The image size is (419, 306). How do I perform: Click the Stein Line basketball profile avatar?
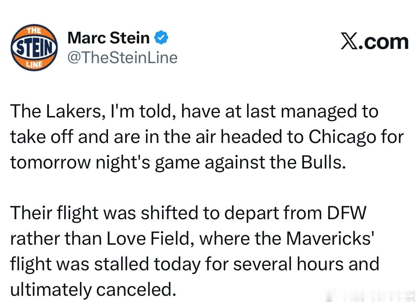[x=34, y=47]
